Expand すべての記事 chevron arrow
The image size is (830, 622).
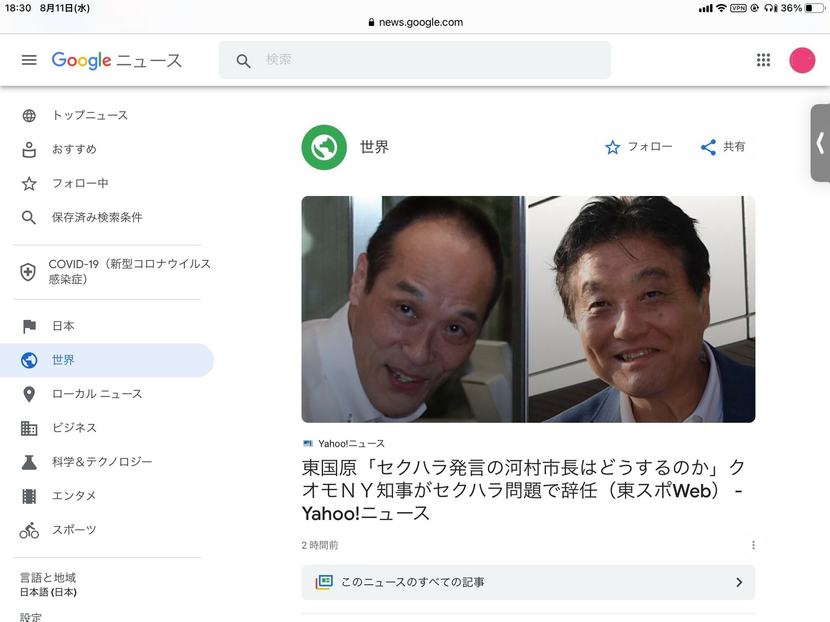739,583
